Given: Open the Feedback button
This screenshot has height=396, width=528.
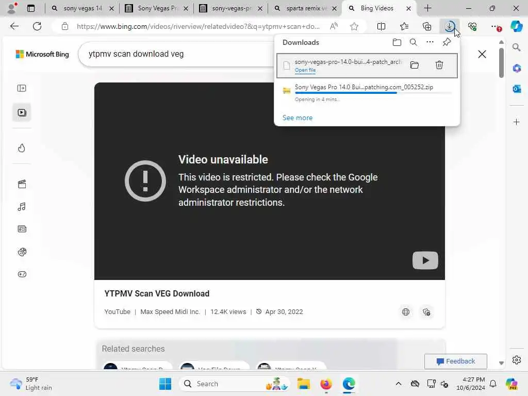Looking at the screenshot, I should pyautogui.click(x=455, y=361).
